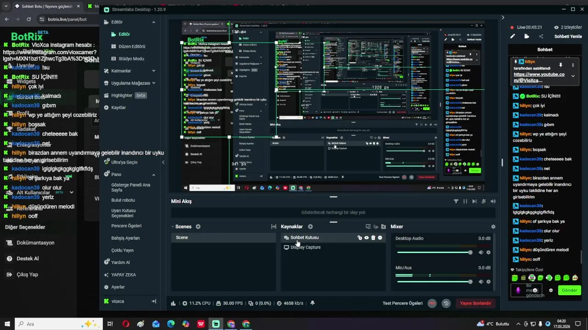
Task: Mute Mini Akış event sounds
Action: [493, 201]
